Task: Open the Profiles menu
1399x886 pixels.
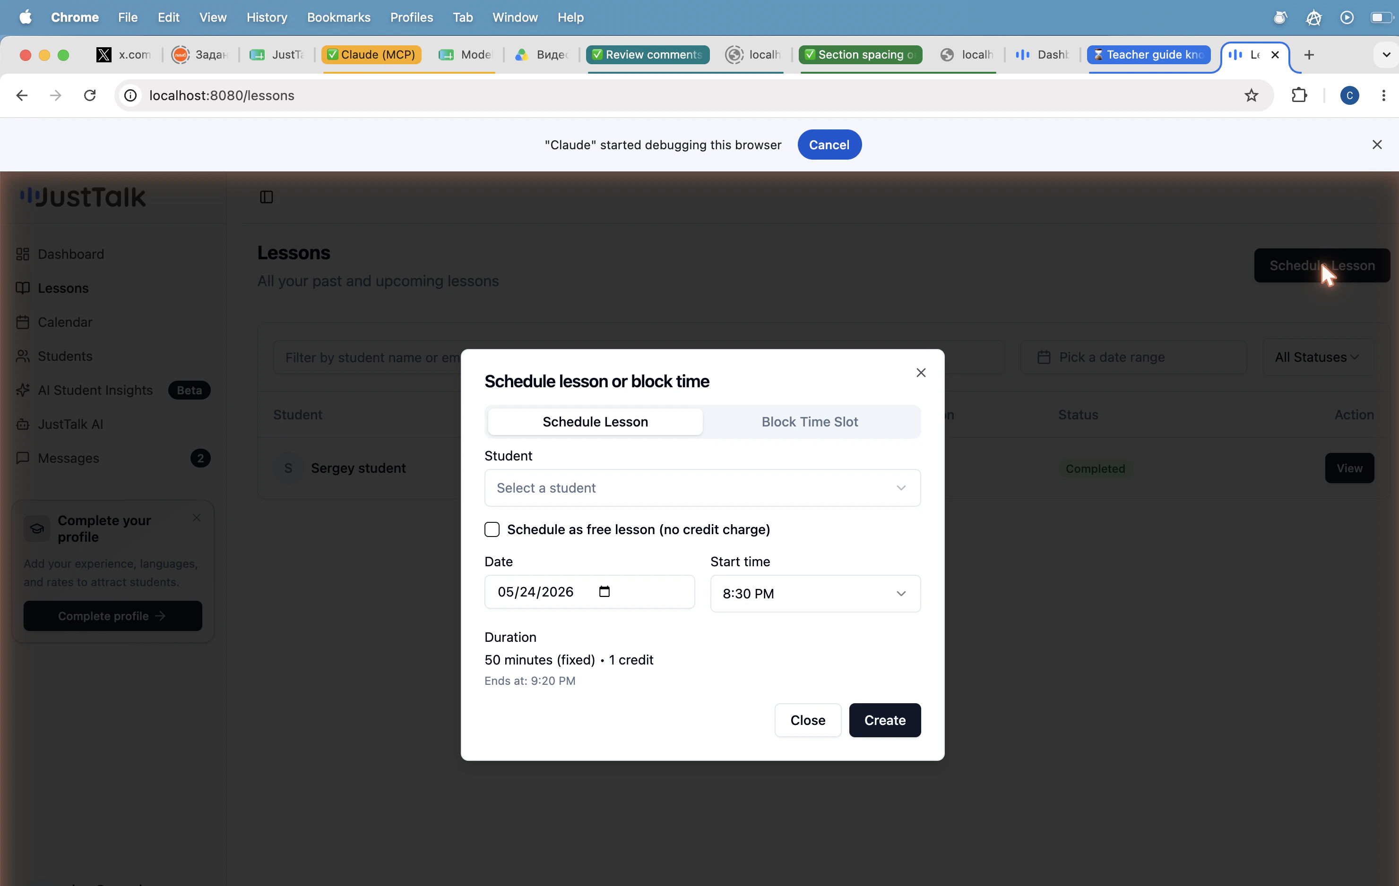Action: pyautogui.click(x=411, y=17)
